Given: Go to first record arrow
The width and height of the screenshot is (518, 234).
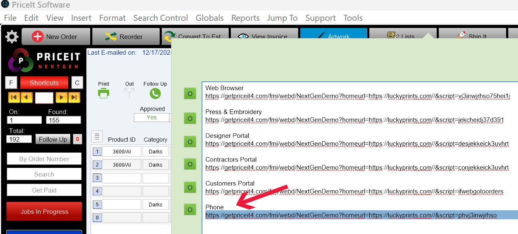Looking at the screenshot, I should pos(14,97).
